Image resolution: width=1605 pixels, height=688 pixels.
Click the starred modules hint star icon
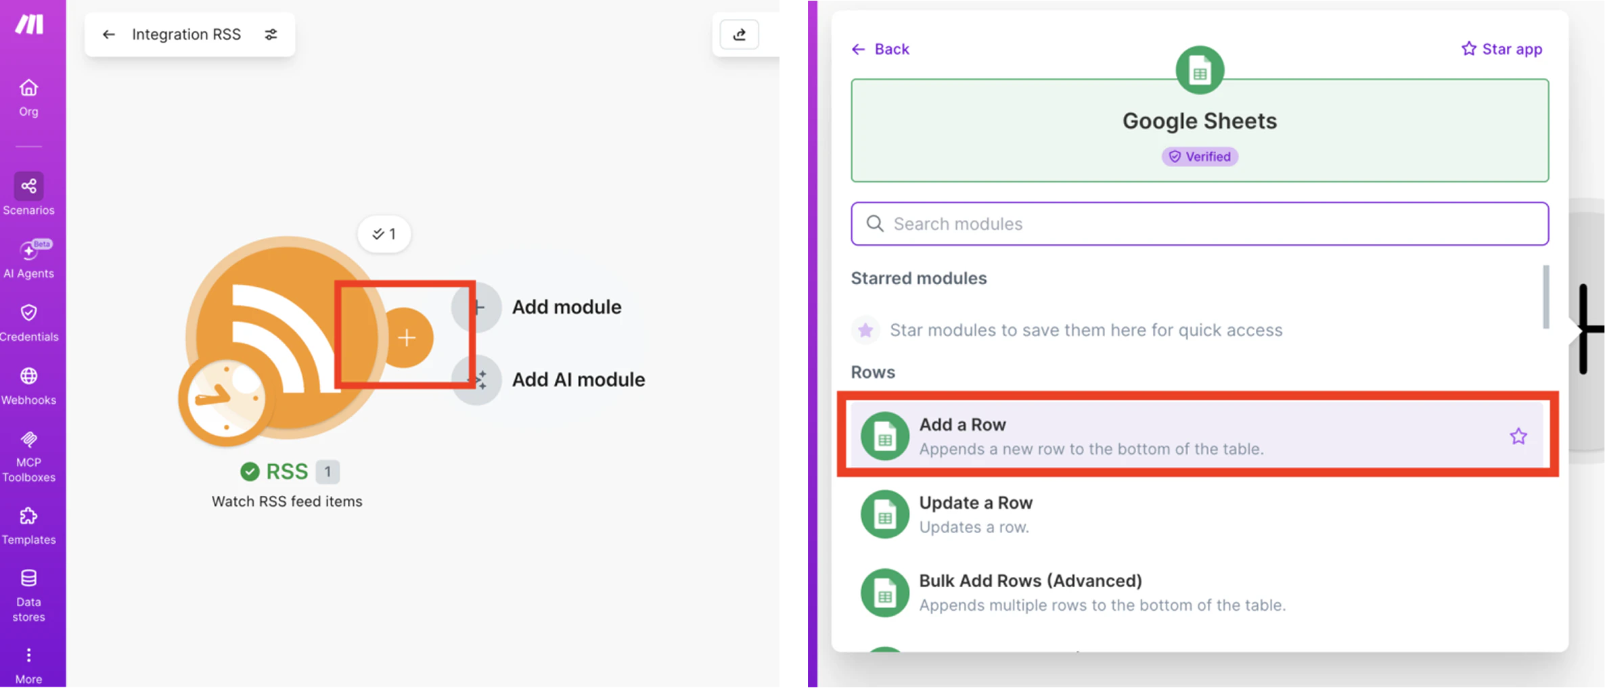(865, 330)
